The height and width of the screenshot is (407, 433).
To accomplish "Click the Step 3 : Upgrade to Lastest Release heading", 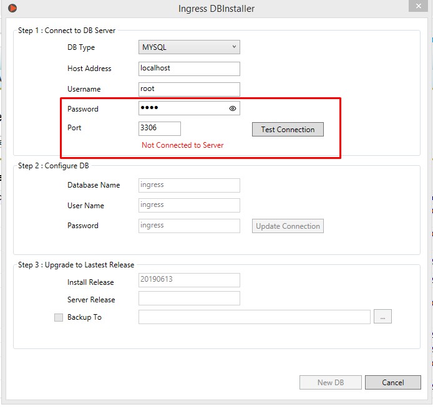I will [x=76, y=265].
